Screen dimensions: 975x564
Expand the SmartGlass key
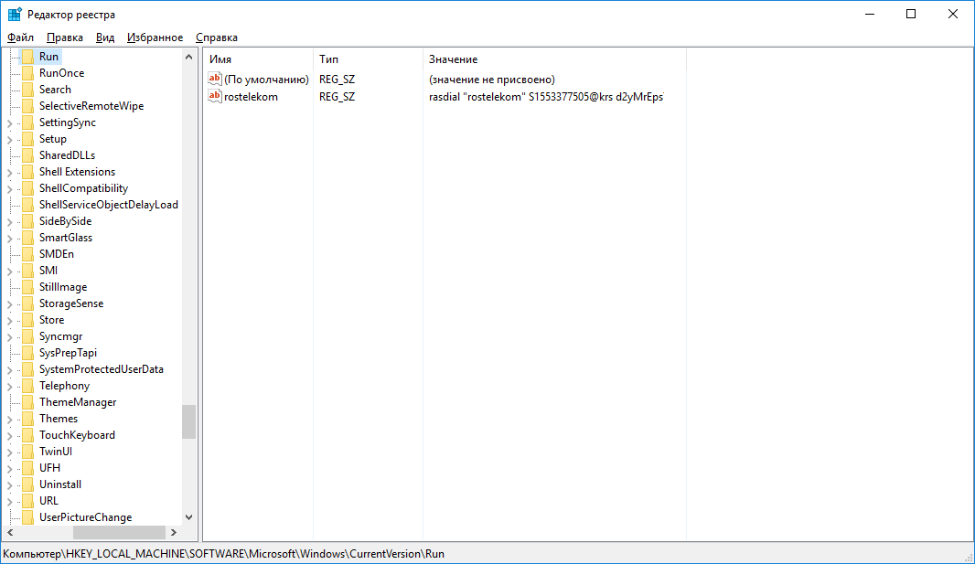pos(10,239)
